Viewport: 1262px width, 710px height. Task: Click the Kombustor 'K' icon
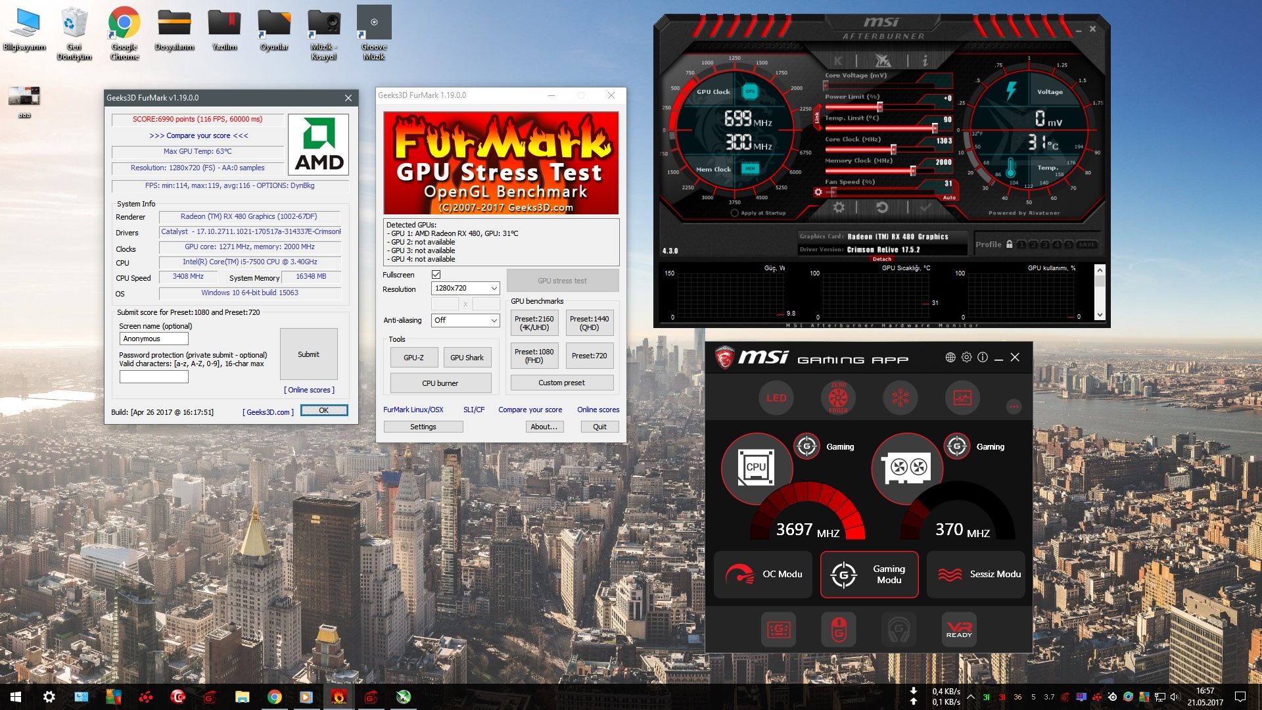[x=838, y=61]
